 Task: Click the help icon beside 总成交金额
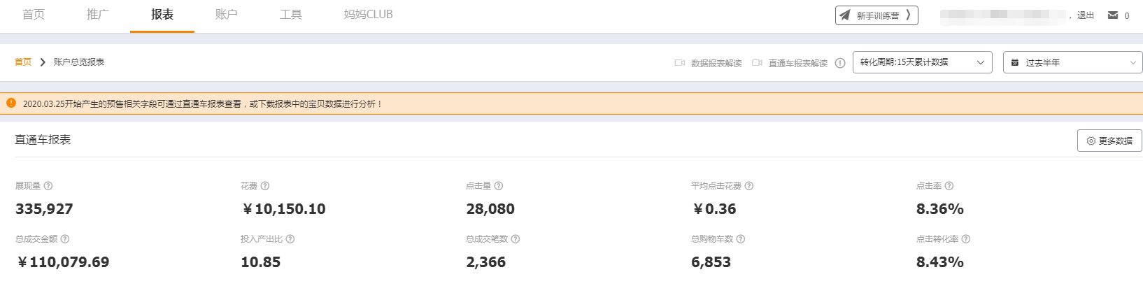pos(65,239)
